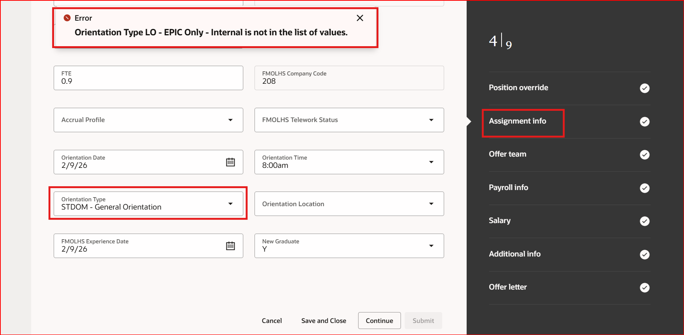Open the Offer team step
This screenshot has width=684, height=335.
(x=508, y=154)
